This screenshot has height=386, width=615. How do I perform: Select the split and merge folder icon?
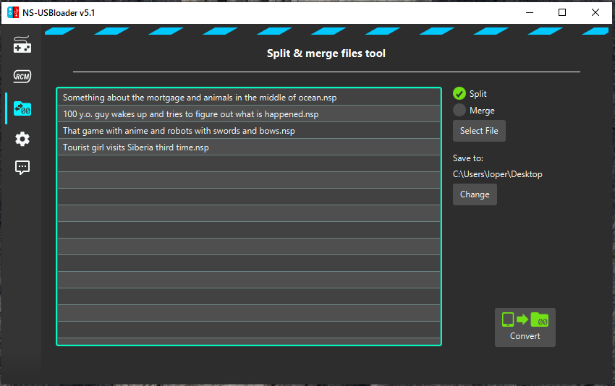pos(22,108)
